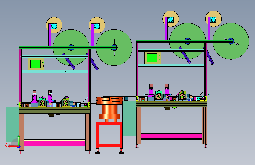The image size is (255, 165).
Task: Select the pink lower crossbar of the left machine
Action: [x=55, y=143]
